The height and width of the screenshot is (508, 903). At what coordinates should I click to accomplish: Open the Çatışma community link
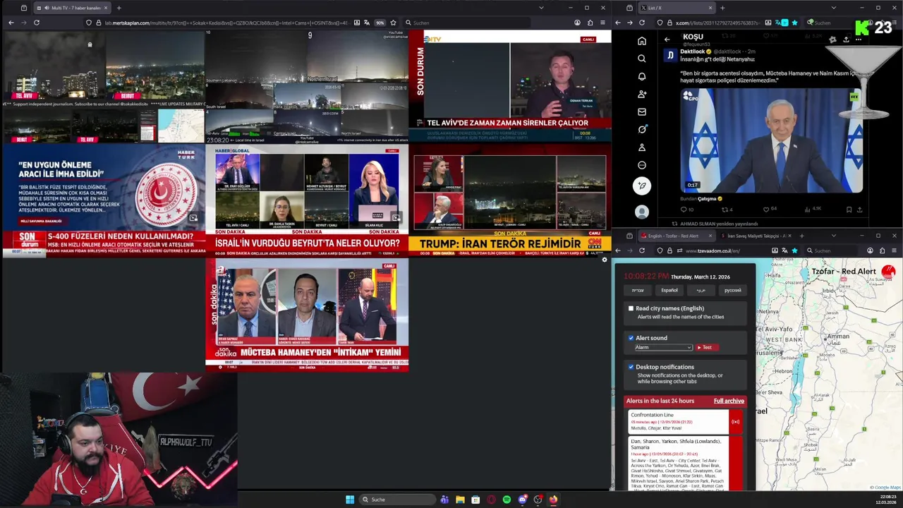pos(707,199)
